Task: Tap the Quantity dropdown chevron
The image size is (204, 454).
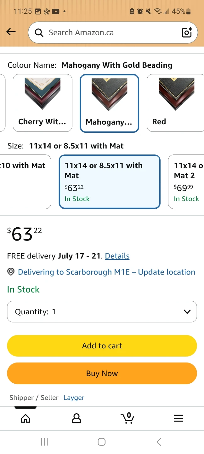Action: click(x=187, y=312)
